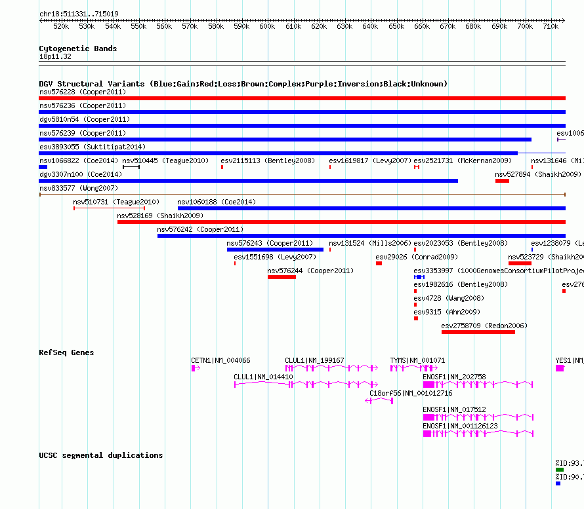
Task: Click the TYMS NM_001071 gene model
Action: click(x=414, y=368)
